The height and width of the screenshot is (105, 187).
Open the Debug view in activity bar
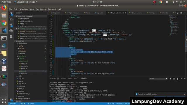click(x=11, y=31)
